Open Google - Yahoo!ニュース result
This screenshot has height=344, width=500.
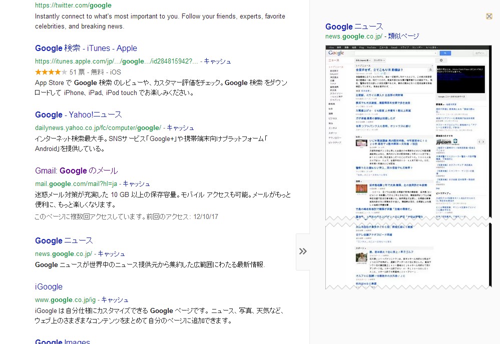click(x=79, y=114)
